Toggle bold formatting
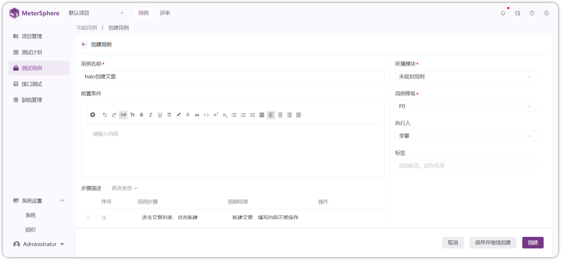 tap(142, 115)
